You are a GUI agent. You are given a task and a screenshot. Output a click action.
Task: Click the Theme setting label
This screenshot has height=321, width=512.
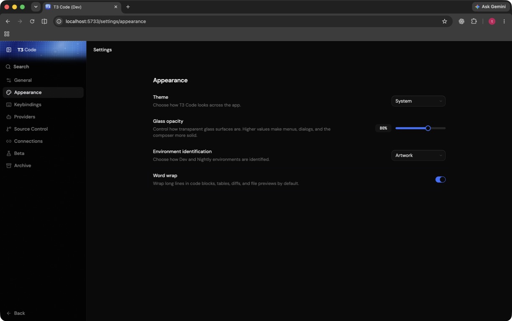point(161,97)
